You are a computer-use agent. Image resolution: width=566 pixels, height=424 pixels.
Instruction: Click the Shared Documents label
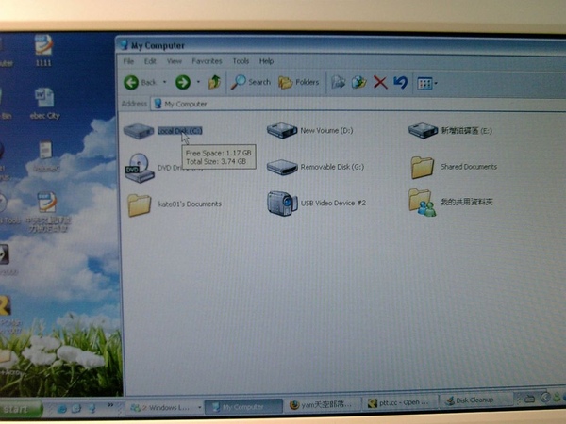469,167
